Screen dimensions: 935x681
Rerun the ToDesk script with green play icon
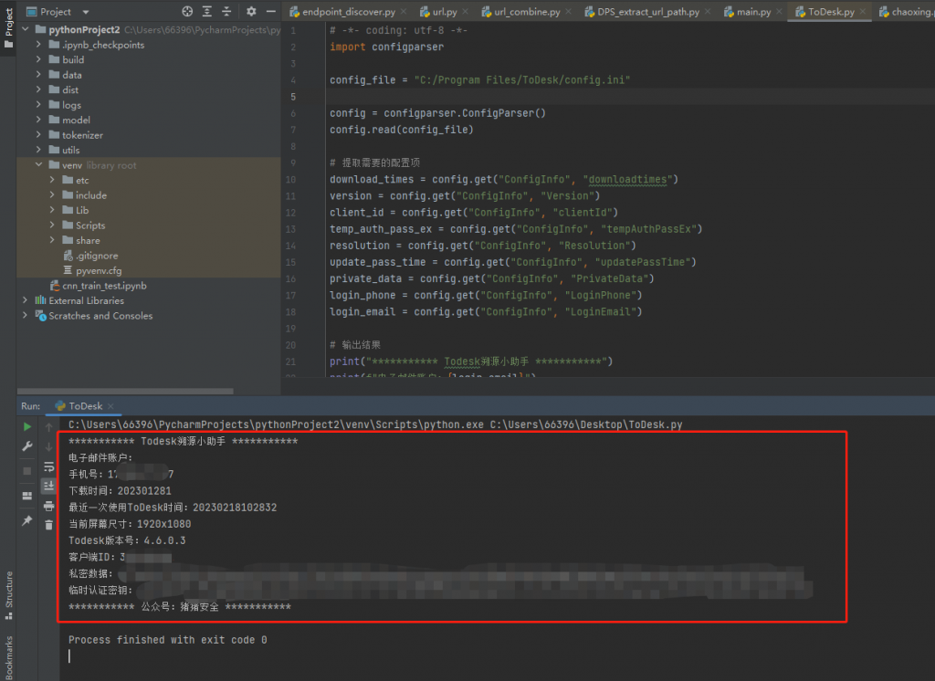point(27,426)
